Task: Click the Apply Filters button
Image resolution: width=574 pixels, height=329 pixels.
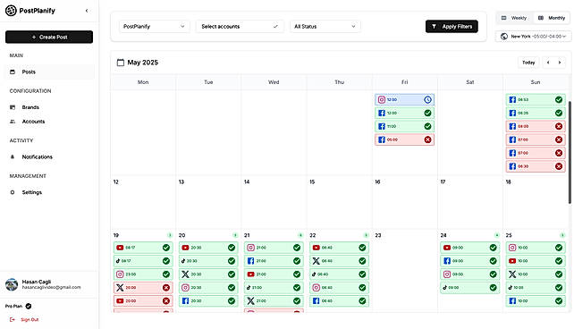Action: pos(452,26)
